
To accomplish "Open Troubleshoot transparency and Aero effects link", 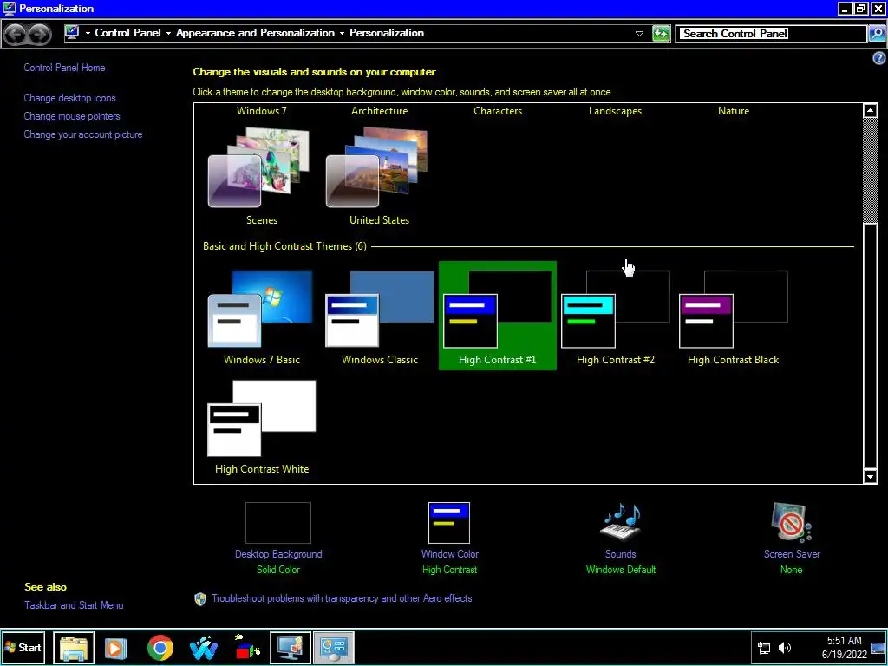I will (342, 598).
